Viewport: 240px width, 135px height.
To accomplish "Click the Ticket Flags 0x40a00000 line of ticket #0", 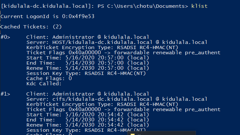I will tap(123, 53).
